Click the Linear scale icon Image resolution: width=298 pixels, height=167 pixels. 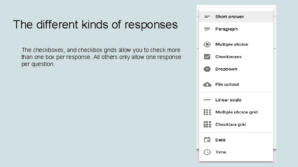tap(207, 100)
